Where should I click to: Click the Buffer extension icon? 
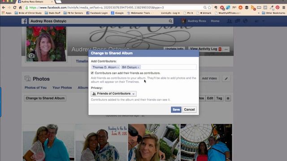click(247, 8)
